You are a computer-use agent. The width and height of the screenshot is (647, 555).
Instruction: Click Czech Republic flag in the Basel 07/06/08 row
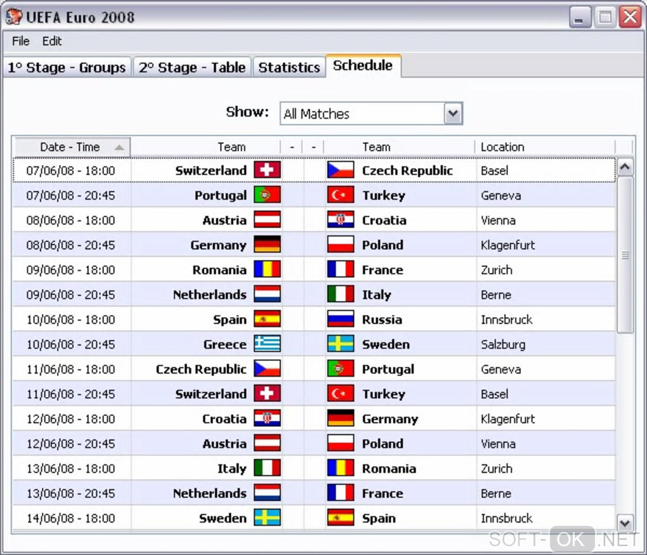[x=341, y=170]
